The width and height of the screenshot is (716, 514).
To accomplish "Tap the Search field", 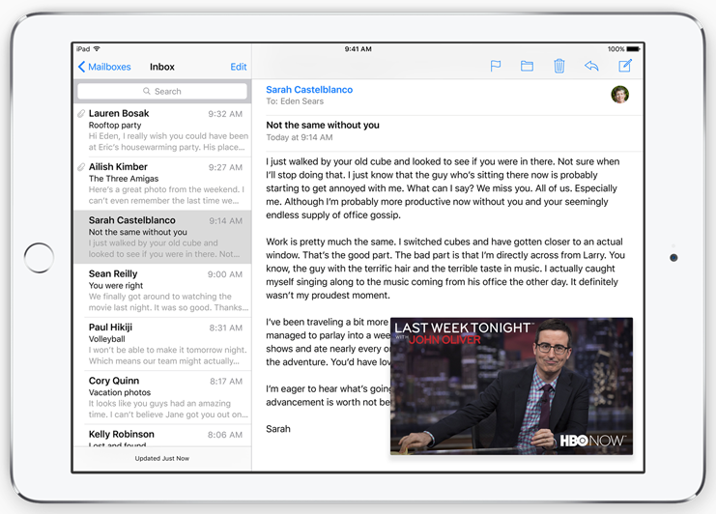I will (x=162, y=91).
